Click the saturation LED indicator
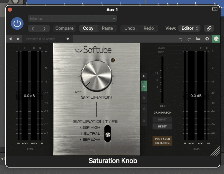This screenshot has height=174, width=224. (x=113, y=60)
